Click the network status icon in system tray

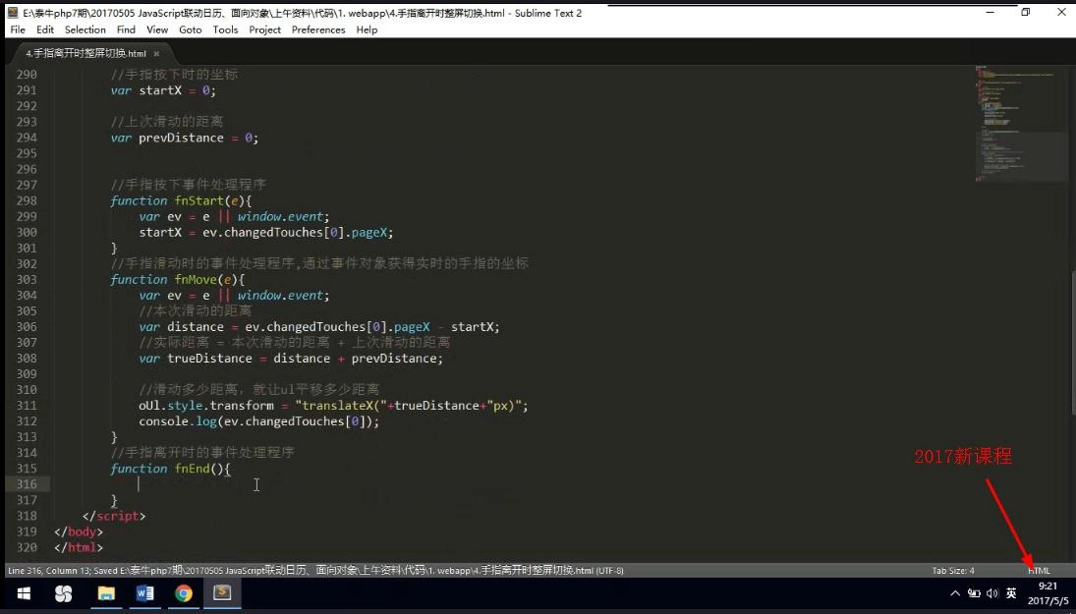973,593
